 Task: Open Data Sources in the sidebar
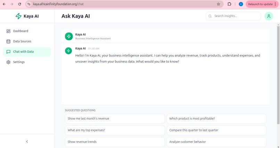click(27, 41)
